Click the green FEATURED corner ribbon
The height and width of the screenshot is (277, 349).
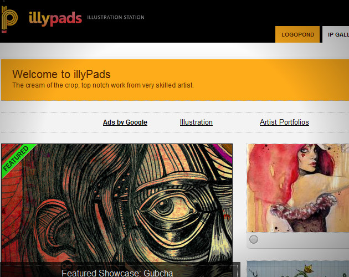pyautogui.click(x=17, y=159)
